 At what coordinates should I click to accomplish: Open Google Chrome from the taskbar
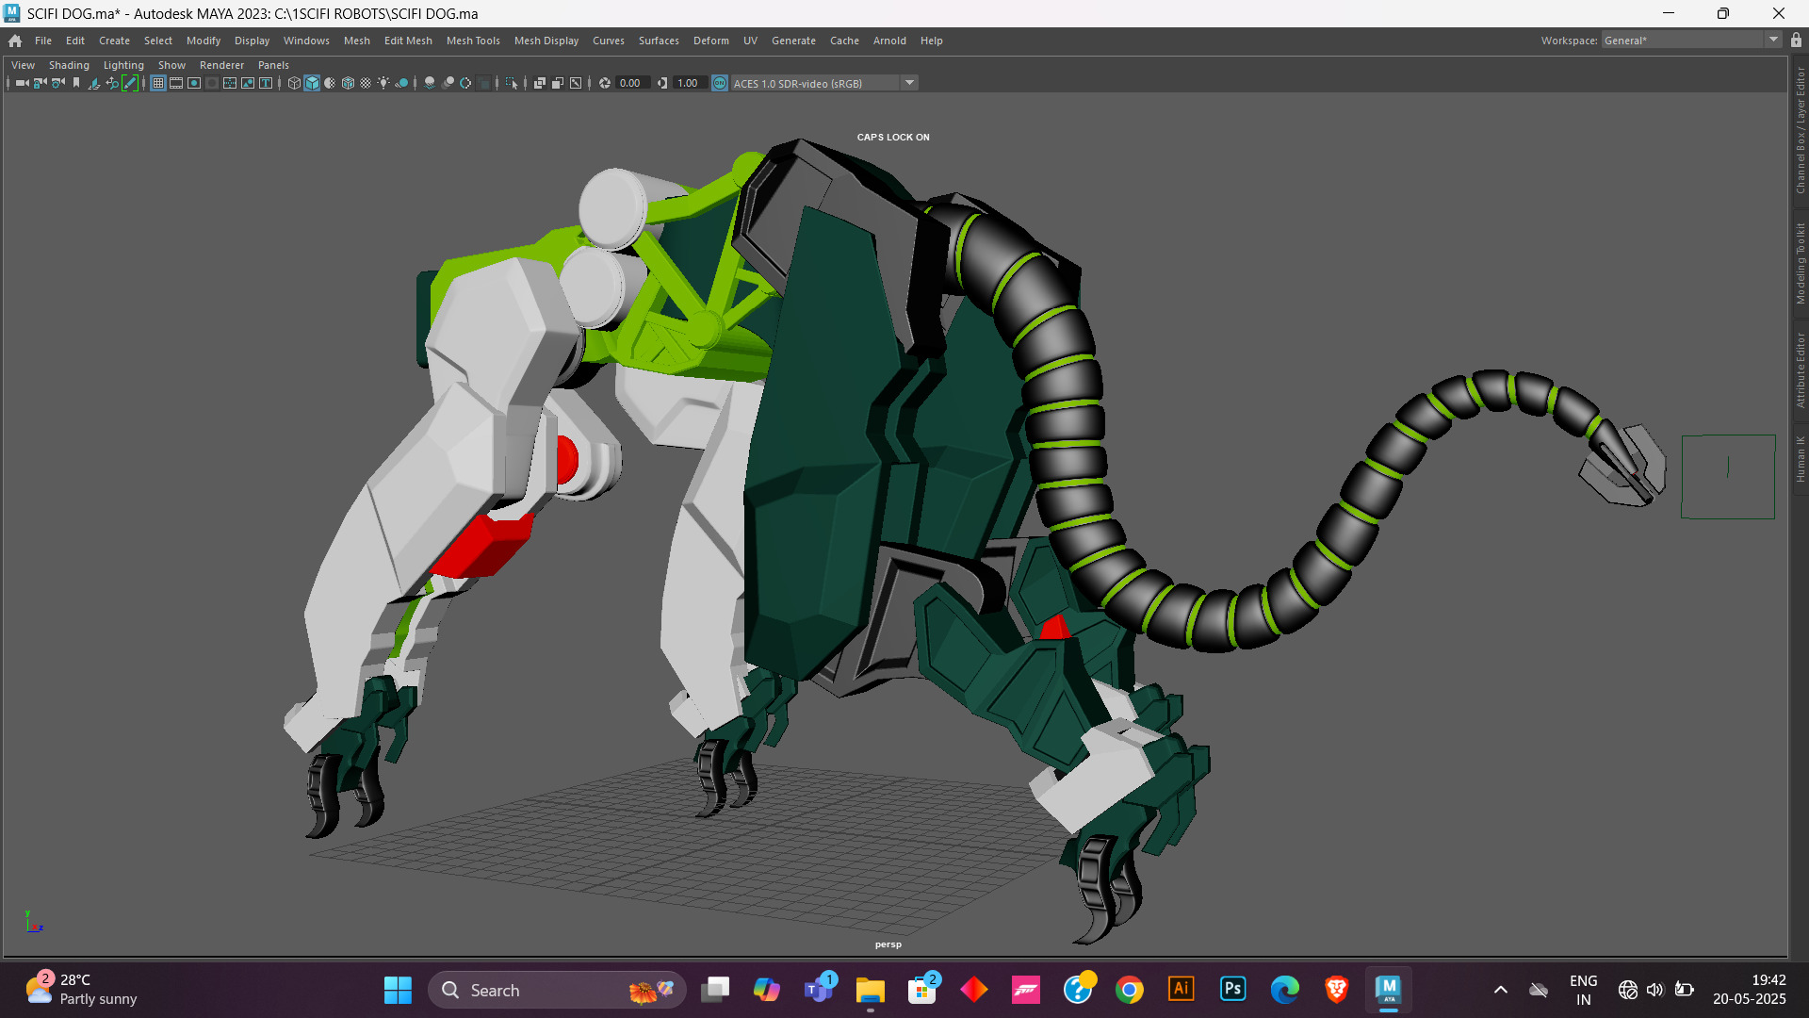click(x=1129, y=990)
